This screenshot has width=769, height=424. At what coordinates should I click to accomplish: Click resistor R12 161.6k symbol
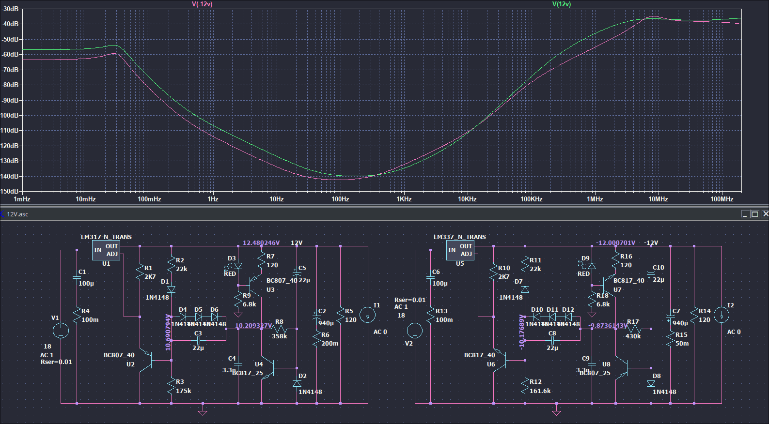point(525,386)
